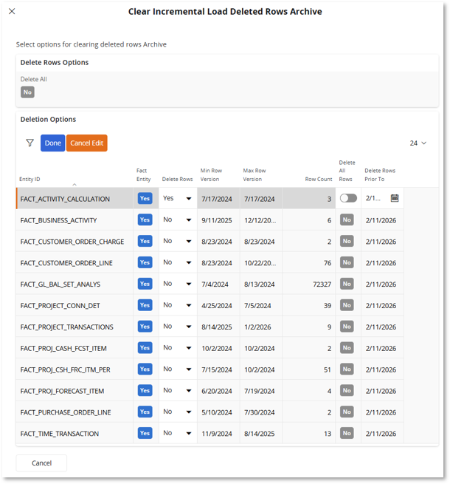Sort by the Max Row Version column header

coord(254,174)
